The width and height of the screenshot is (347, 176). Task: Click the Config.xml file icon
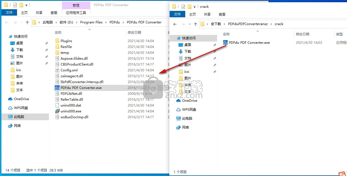57,70
